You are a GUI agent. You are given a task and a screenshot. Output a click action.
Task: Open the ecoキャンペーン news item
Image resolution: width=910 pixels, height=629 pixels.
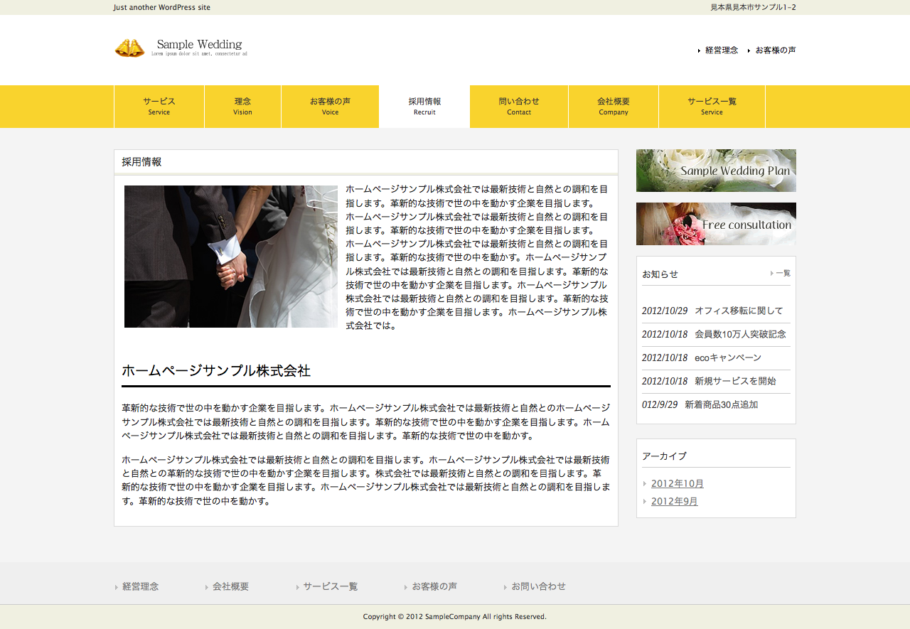point(728,357)
